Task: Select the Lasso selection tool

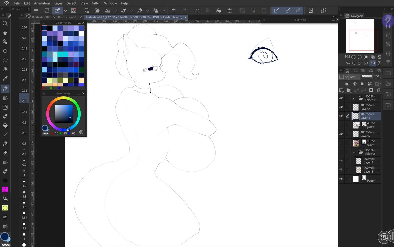Action: pos(5,61)
